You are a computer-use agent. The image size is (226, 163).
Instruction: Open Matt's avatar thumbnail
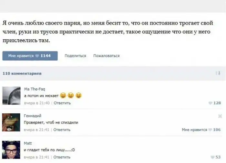point(11,150)
